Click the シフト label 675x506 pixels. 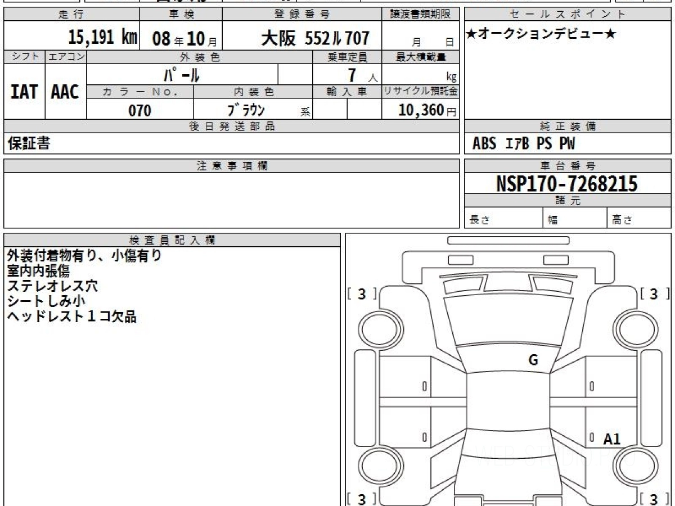(24, 57)
